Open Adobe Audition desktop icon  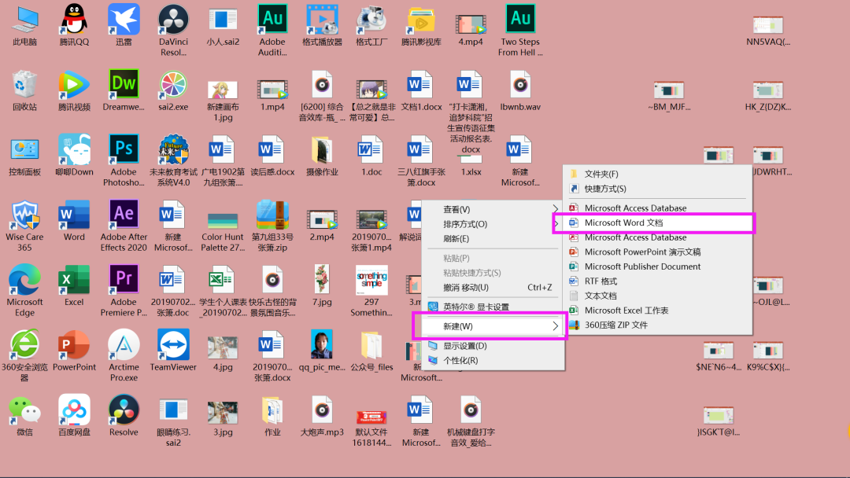(x=272, y=19)
